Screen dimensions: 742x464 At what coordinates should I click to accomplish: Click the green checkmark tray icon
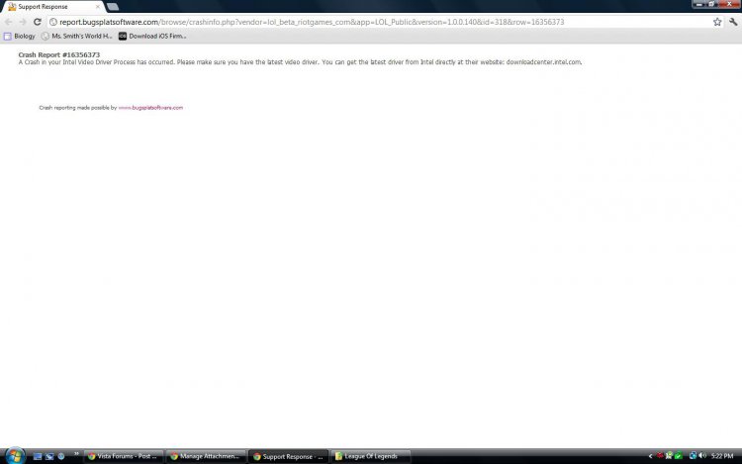click(678, 456)
